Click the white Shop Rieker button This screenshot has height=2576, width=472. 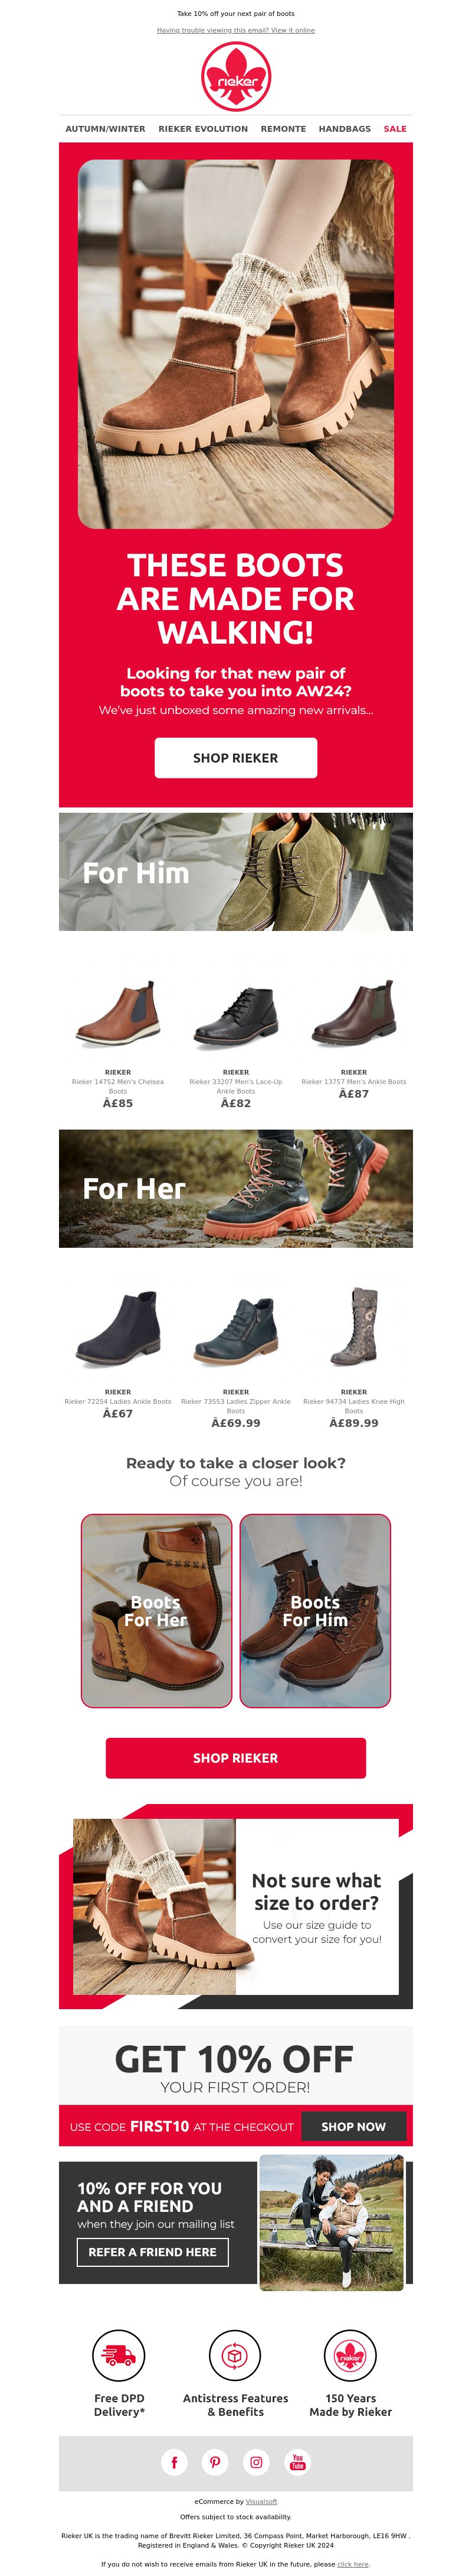pos(235,757)
